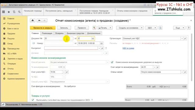Open the Организация record icon
Image resolution: width=195 pixels, height=110 pixels.
[x=185, y=38]
